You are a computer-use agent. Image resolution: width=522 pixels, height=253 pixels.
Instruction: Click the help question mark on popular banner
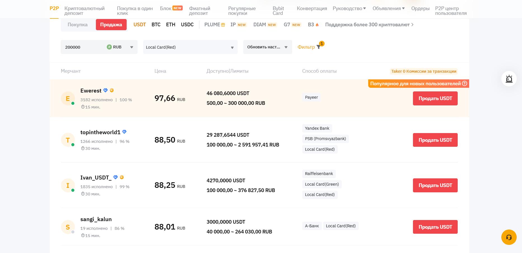click(465, 84)
